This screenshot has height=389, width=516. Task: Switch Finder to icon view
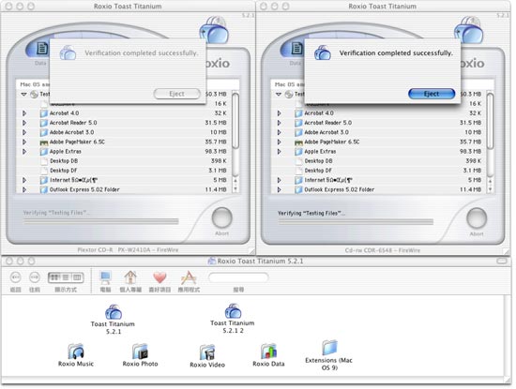[x=54, y=277]
